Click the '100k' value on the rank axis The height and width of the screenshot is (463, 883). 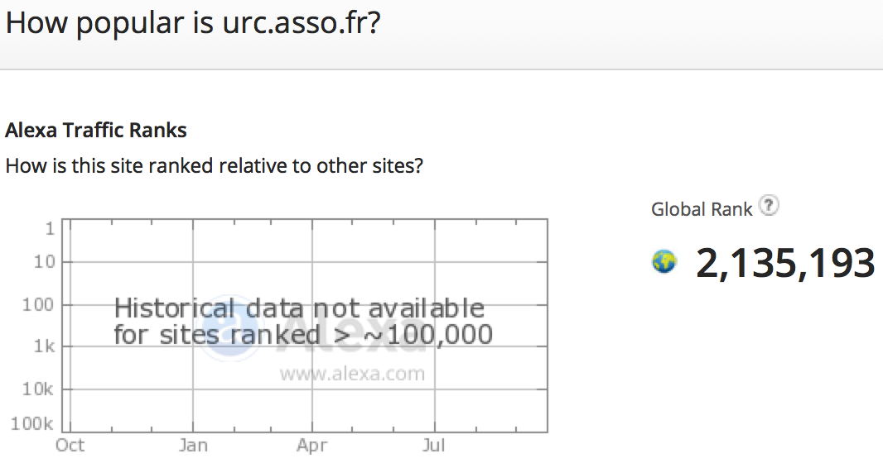[32, 423]
